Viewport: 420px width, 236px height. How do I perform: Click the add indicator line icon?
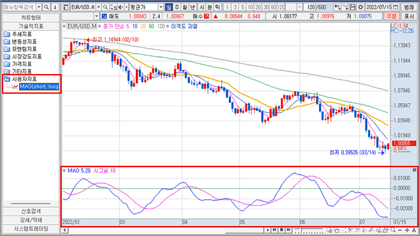pos(345,7)
